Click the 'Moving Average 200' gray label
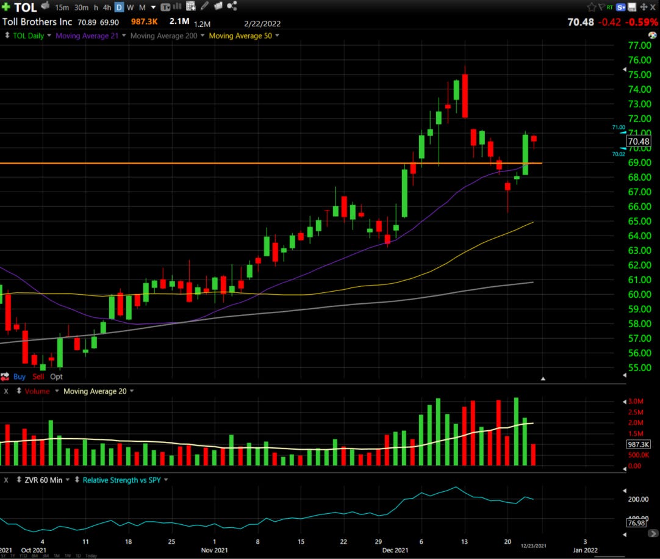Screen dimensions: 660x559 pos(163,36)
